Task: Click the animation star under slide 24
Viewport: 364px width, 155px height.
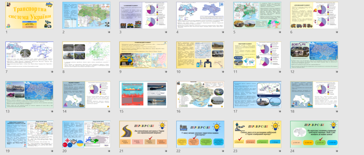Action: click(337, 151)
